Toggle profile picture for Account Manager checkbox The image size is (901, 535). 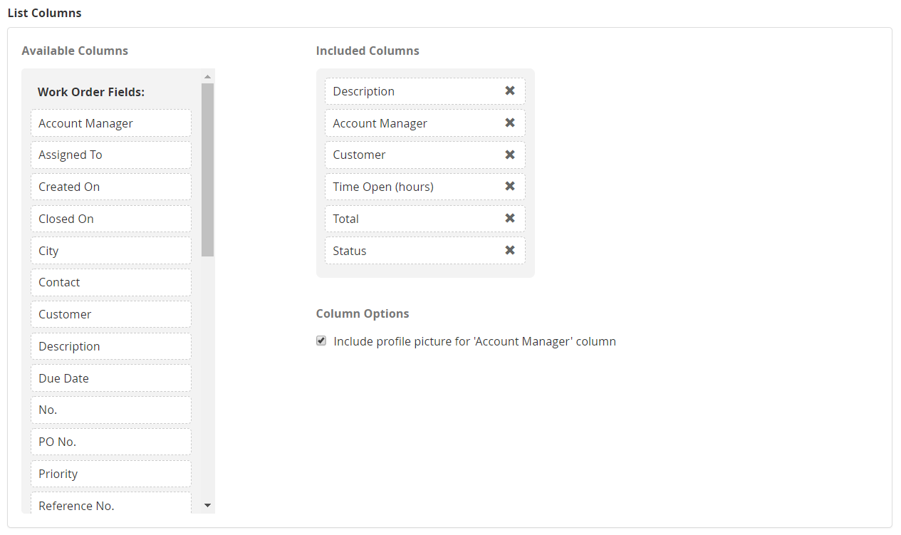click(x=321, y=341)
